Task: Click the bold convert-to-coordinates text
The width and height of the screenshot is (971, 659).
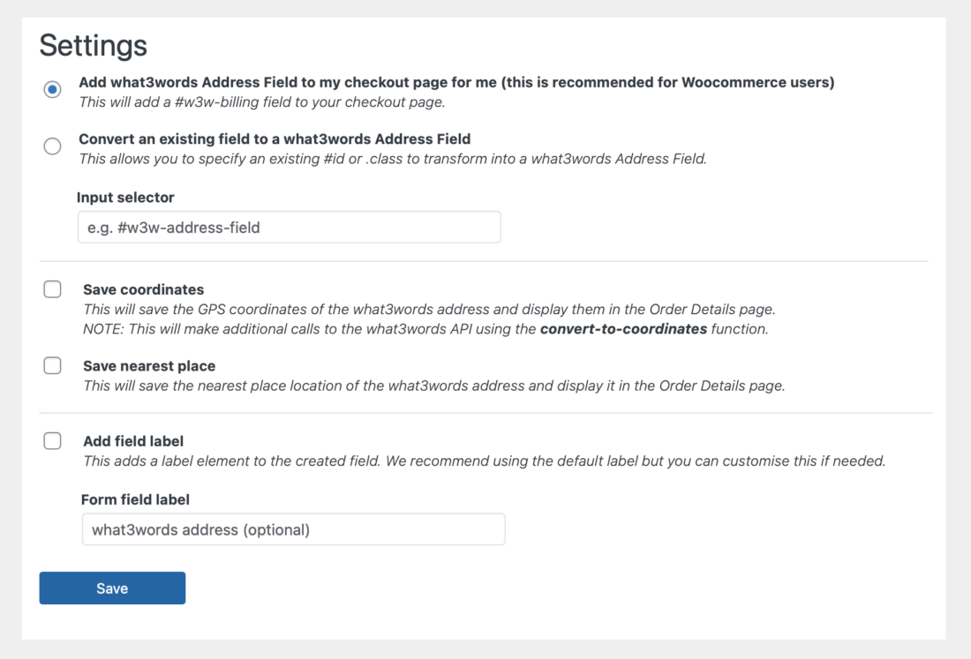Action: tap(623, 328)
